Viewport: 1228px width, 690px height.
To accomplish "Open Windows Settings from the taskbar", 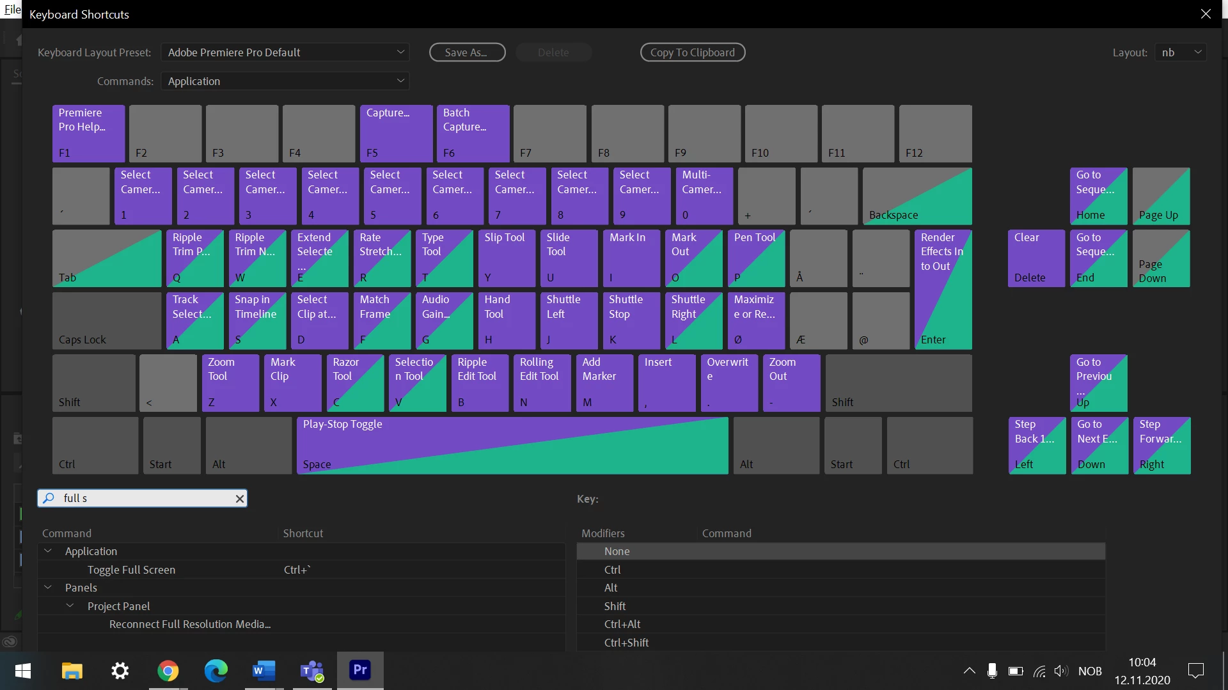I will tap(120, 671).
